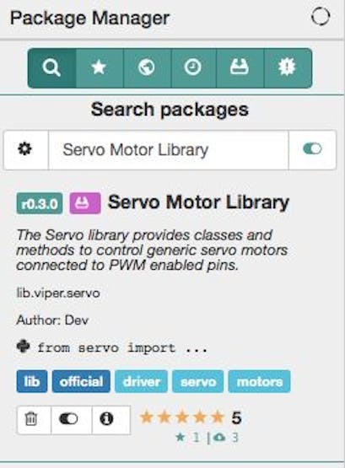
Task: Open the community globe tab
Action: click(x=147, y=68)
